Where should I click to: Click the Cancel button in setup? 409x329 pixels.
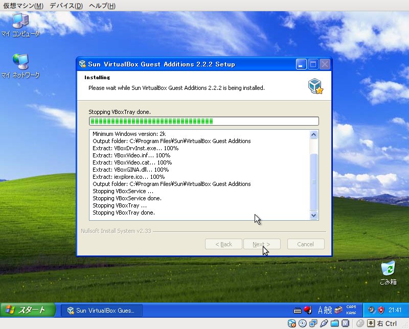pyautogui.click(x=306, y=244)
